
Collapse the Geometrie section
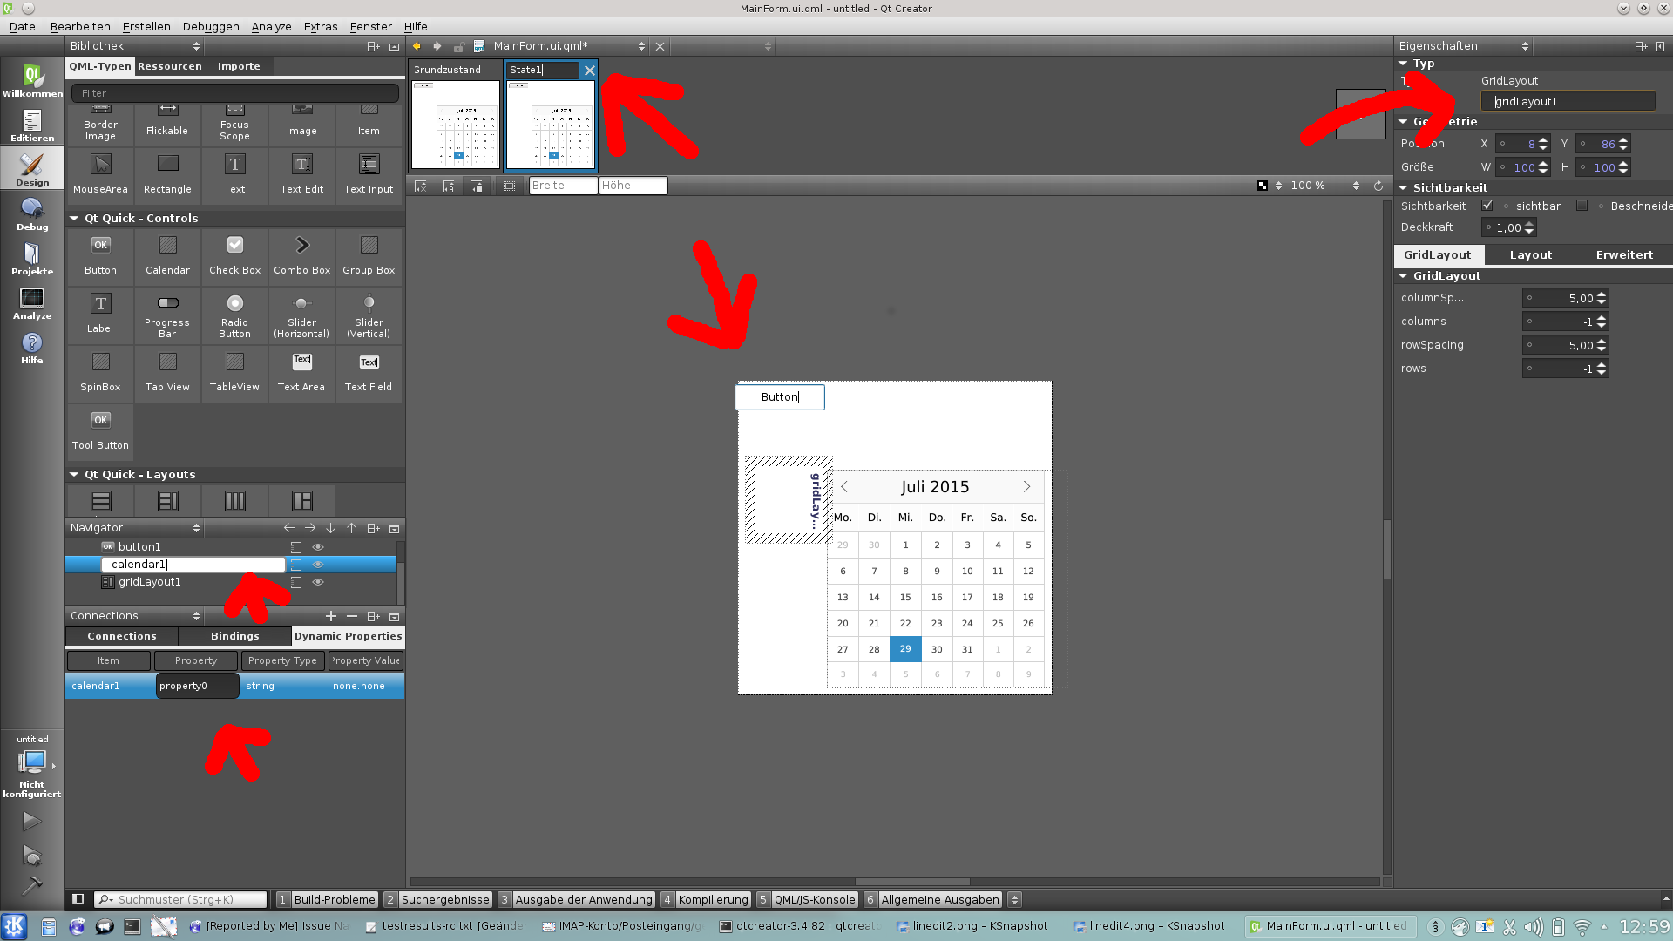click(x=1403, y=122)
